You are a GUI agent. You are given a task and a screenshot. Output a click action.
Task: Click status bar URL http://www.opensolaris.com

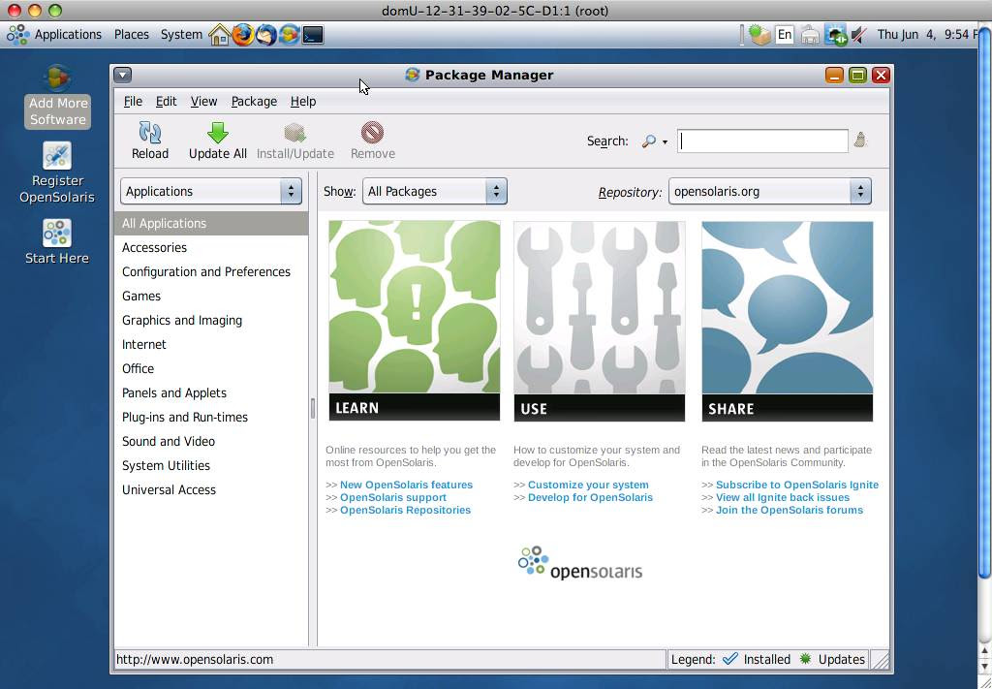pyautogui.click(x=195, y=659)
